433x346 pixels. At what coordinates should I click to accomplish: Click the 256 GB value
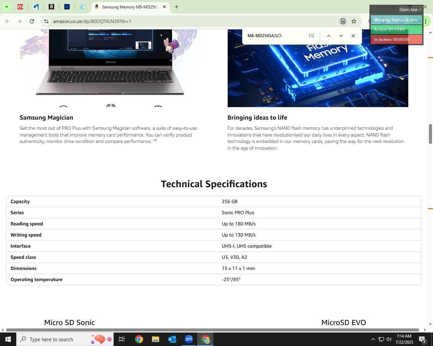pos(229,201)
